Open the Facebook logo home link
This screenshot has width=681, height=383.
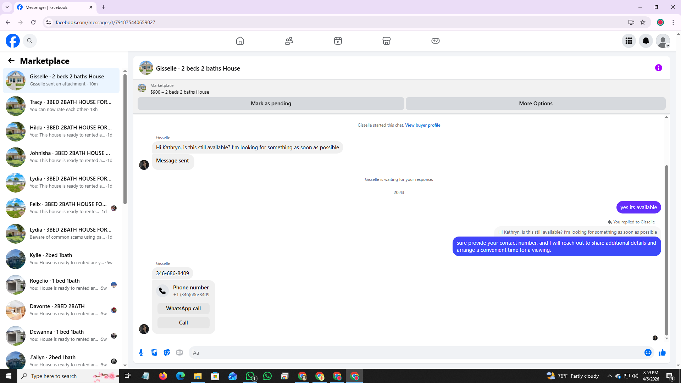point(13,41)
